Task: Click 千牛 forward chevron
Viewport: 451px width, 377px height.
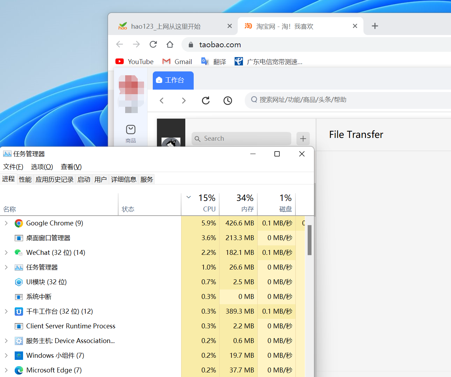Action: [x=184, y=100]
